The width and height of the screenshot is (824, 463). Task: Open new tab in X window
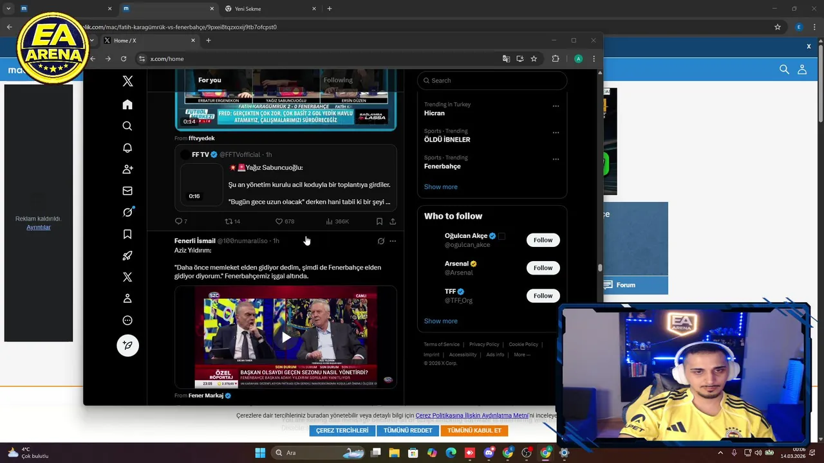point(208,41)
